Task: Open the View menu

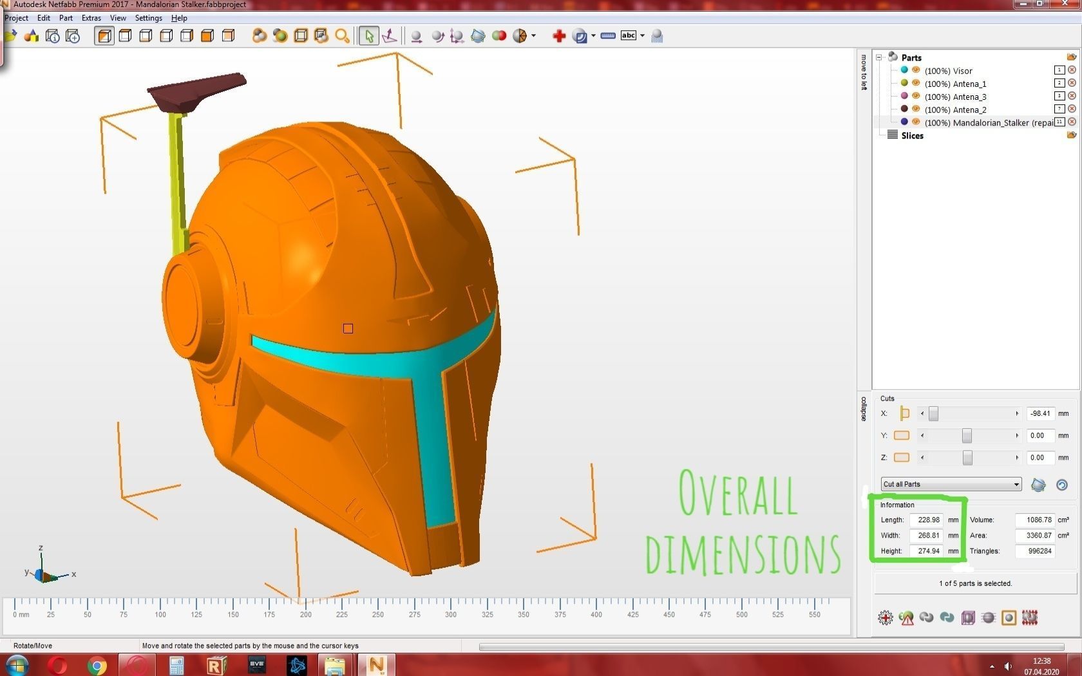Action: pyautogui.click(x=118, y=18)
